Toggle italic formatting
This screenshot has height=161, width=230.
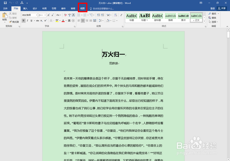(28, 21)
